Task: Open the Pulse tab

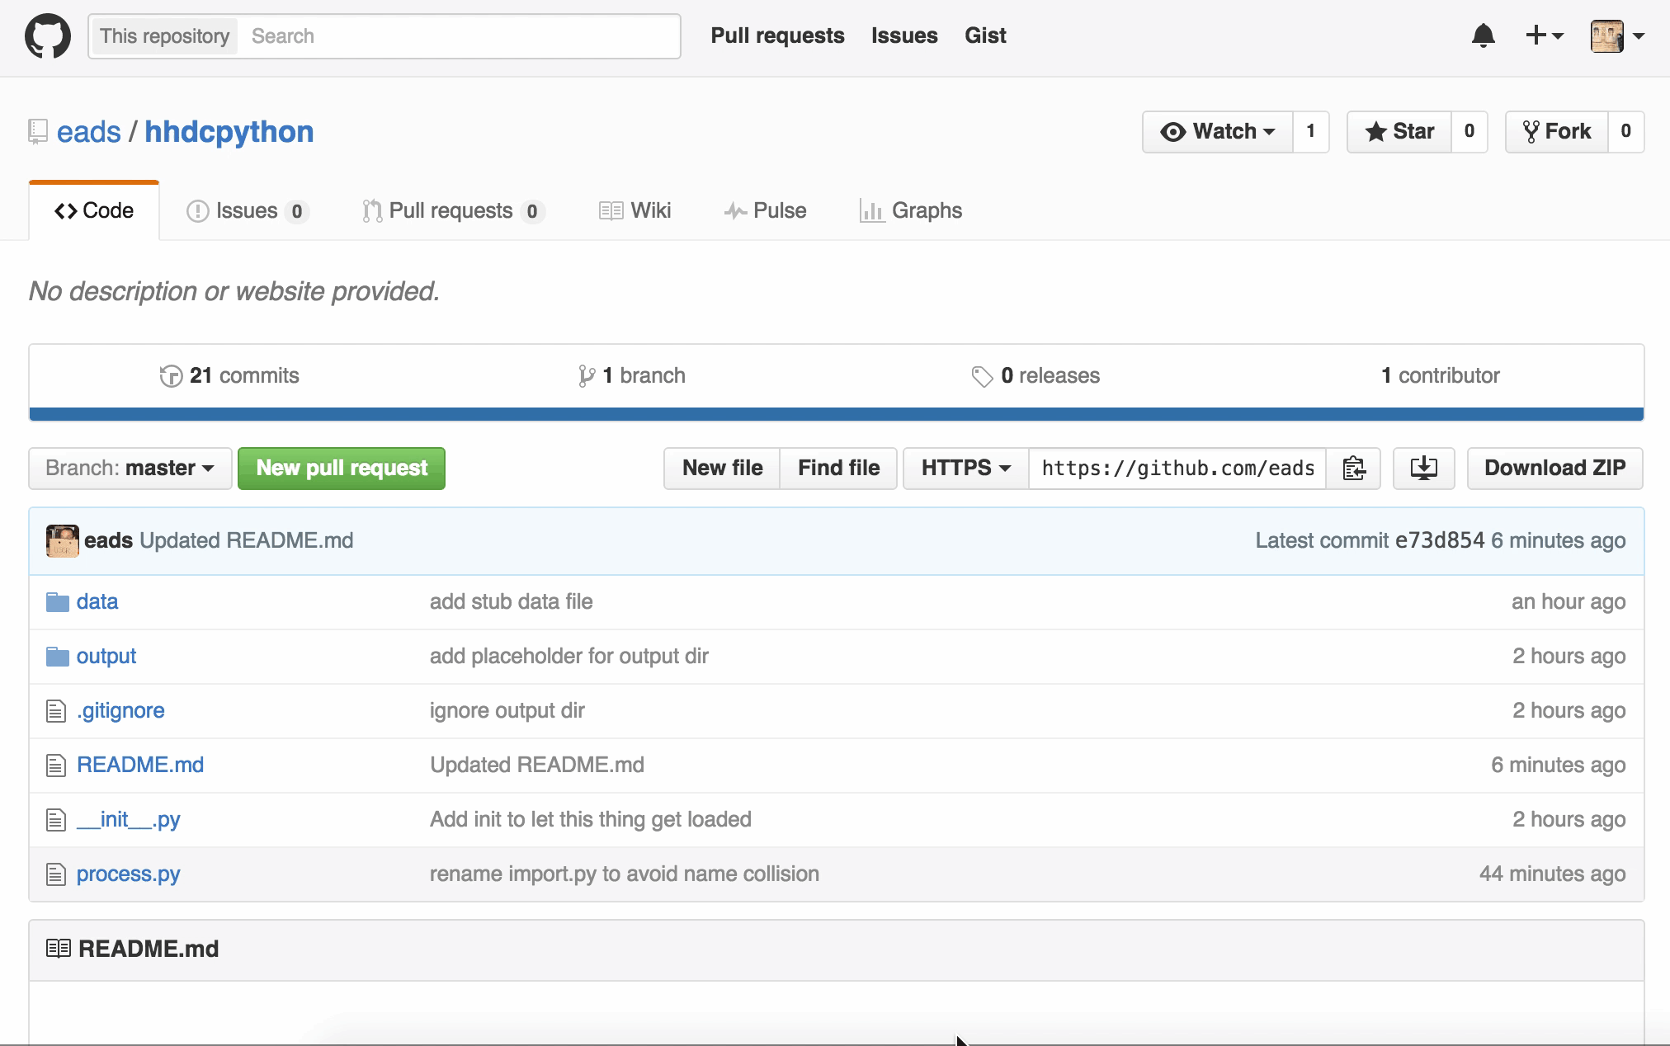Action: 765,211
